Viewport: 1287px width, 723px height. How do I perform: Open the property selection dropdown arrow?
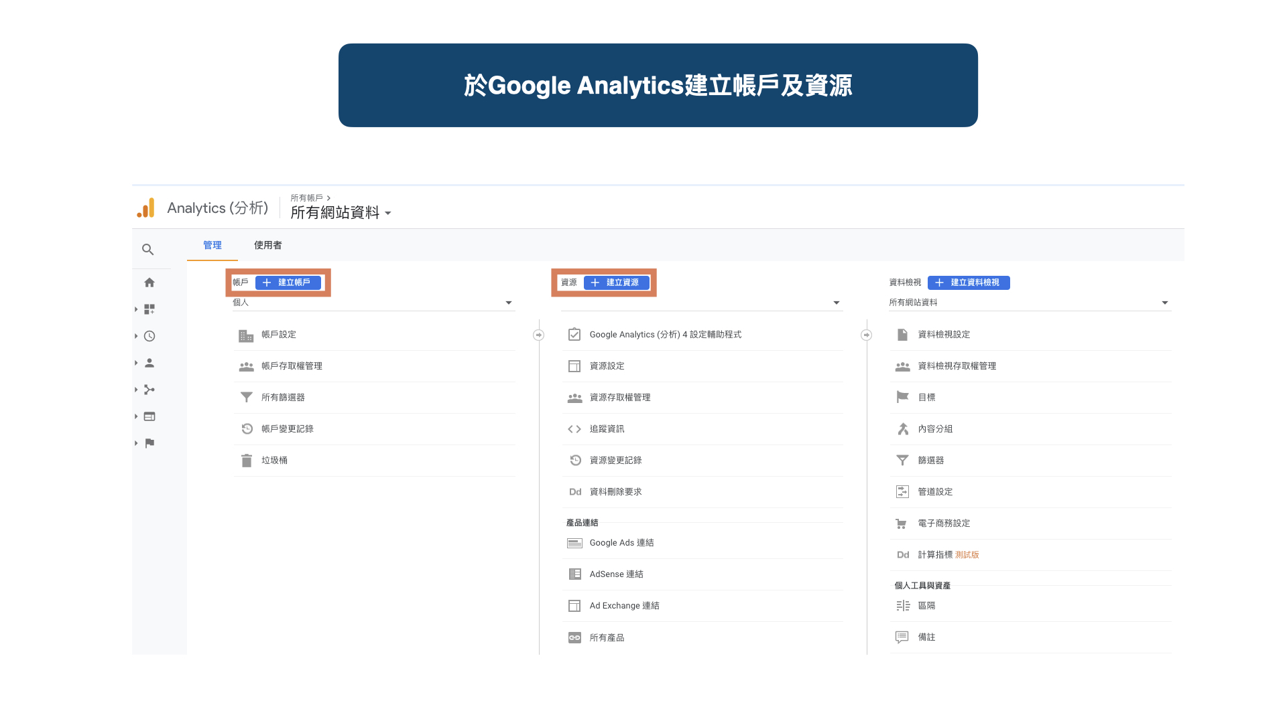[837, 303]
